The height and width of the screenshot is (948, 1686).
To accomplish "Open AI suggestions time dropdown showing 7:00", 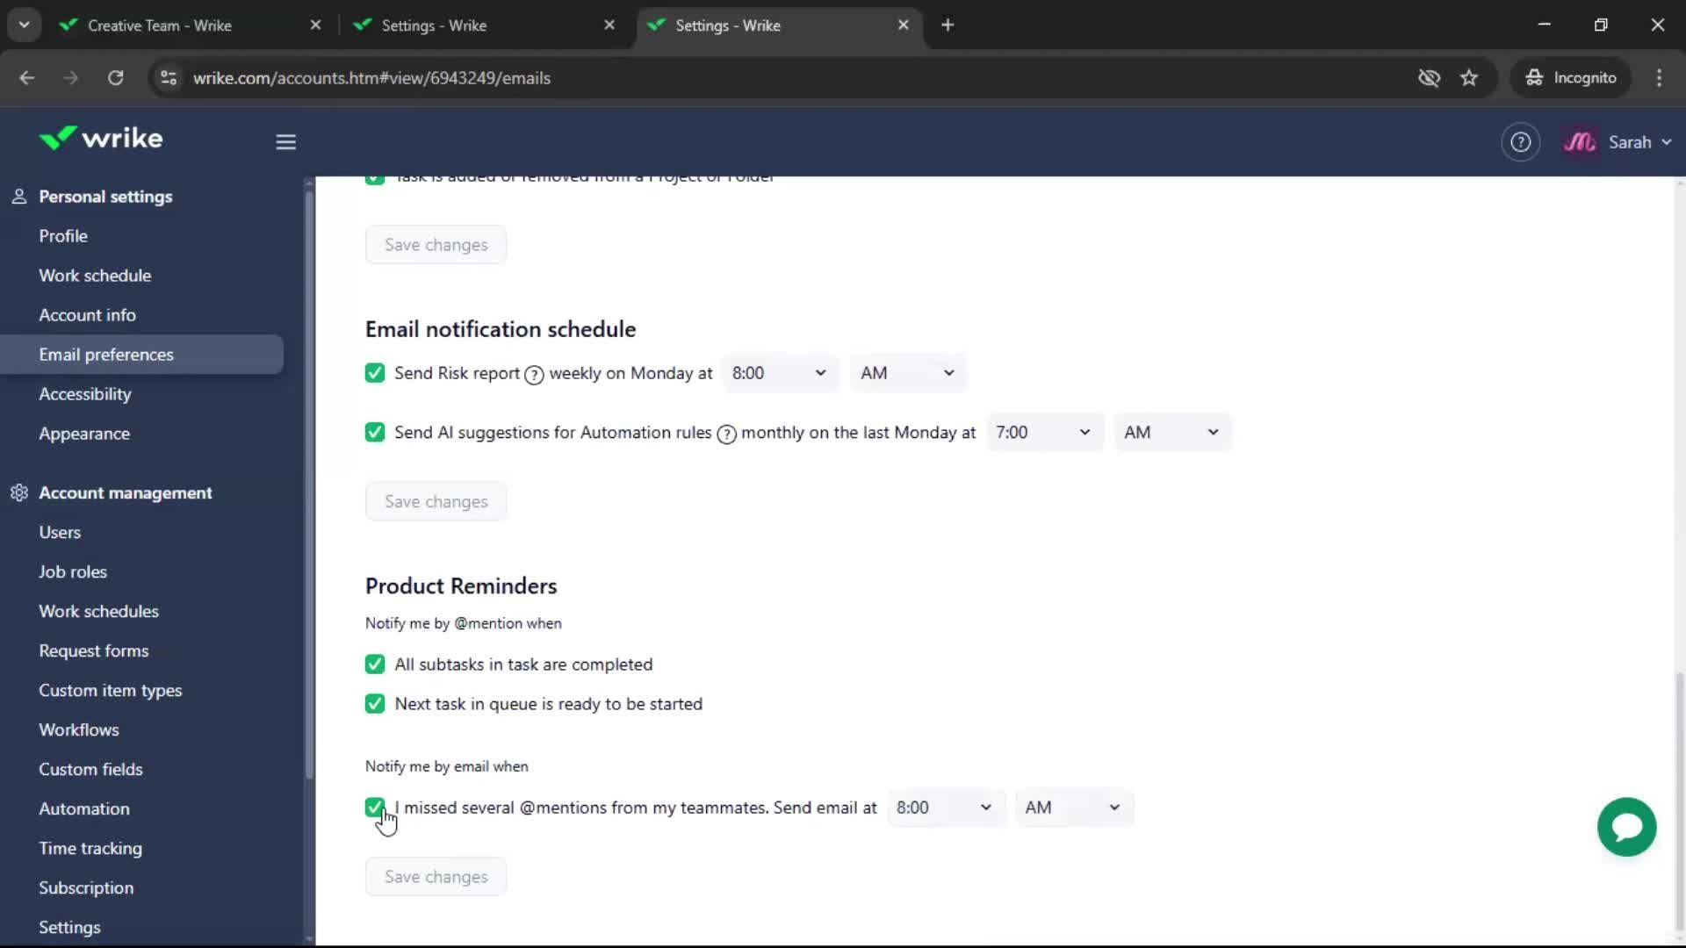I will point(1044,433).
